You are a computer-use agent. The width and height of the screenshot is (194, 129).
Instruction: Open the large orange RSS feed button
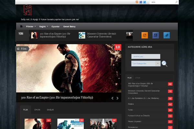(145, 35)
